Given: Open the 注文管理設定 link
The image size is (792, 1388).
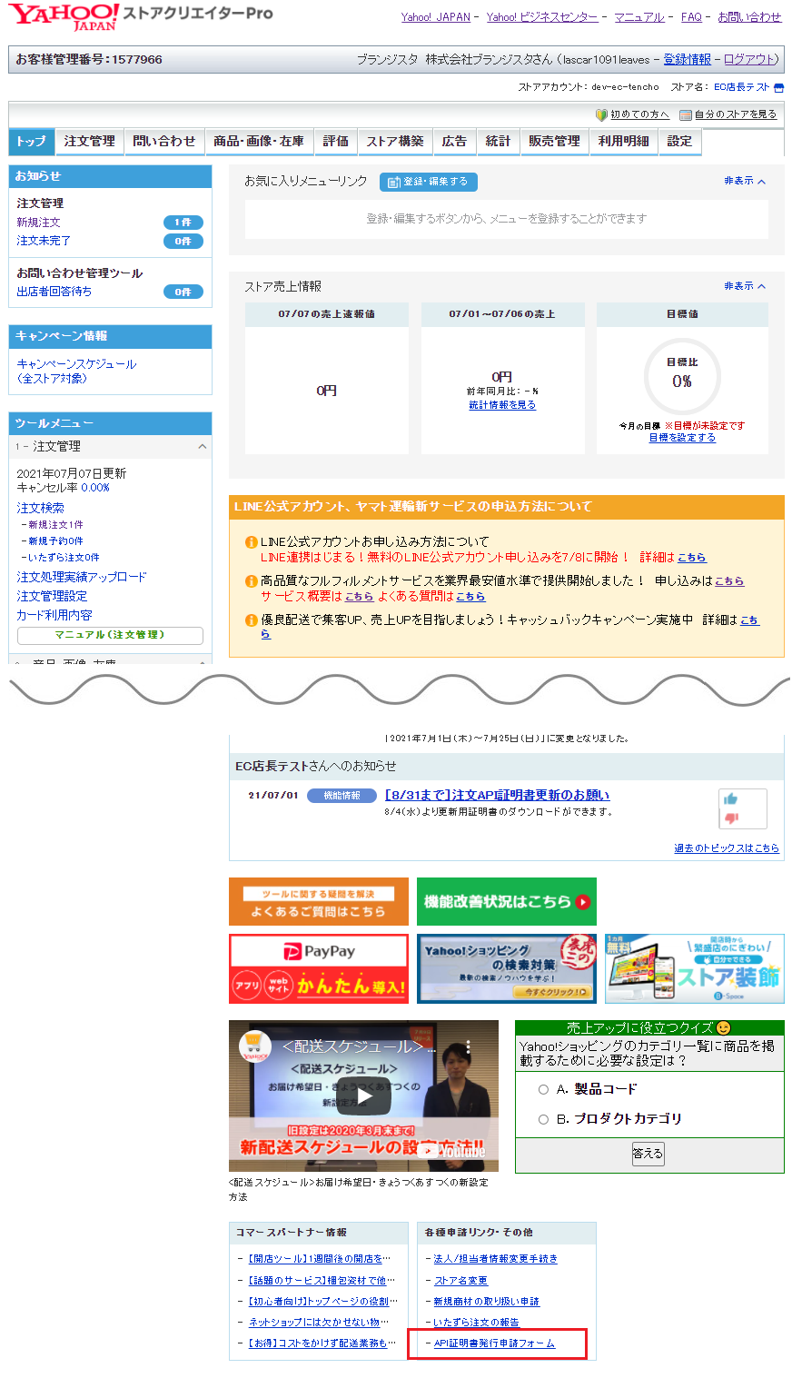Looking at the screenshot, I should (x=52, y=596).
